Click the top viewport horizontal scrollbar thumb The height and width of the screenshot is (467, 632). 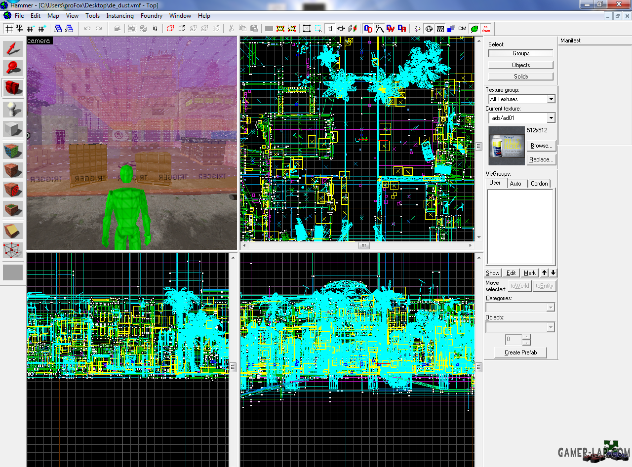click(x=364, y=245)
